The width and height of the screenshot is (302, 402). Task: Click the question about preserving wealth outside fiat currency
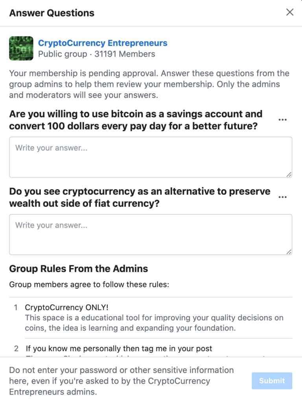(x=140, y=197)
